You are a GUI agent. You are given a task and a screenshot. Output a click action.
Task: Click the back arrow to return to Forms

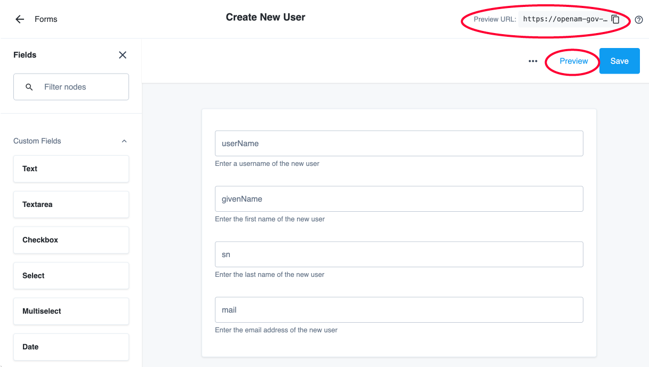(x=19, y=19)
